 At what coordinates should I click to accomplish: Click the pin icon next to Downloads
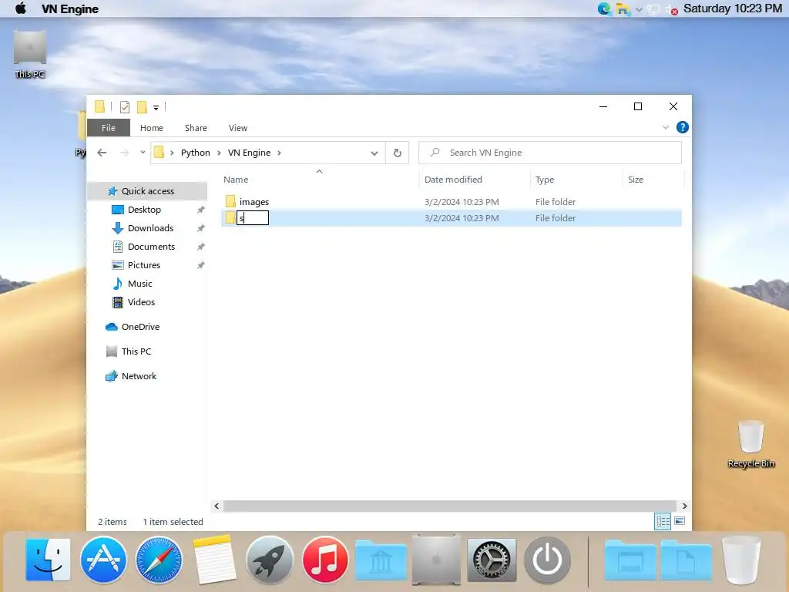tap(201, 228)
